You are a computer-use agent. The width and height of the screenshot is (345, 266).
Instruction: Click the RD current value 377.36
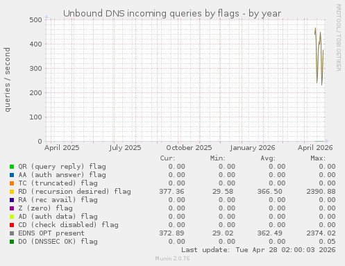171,192
